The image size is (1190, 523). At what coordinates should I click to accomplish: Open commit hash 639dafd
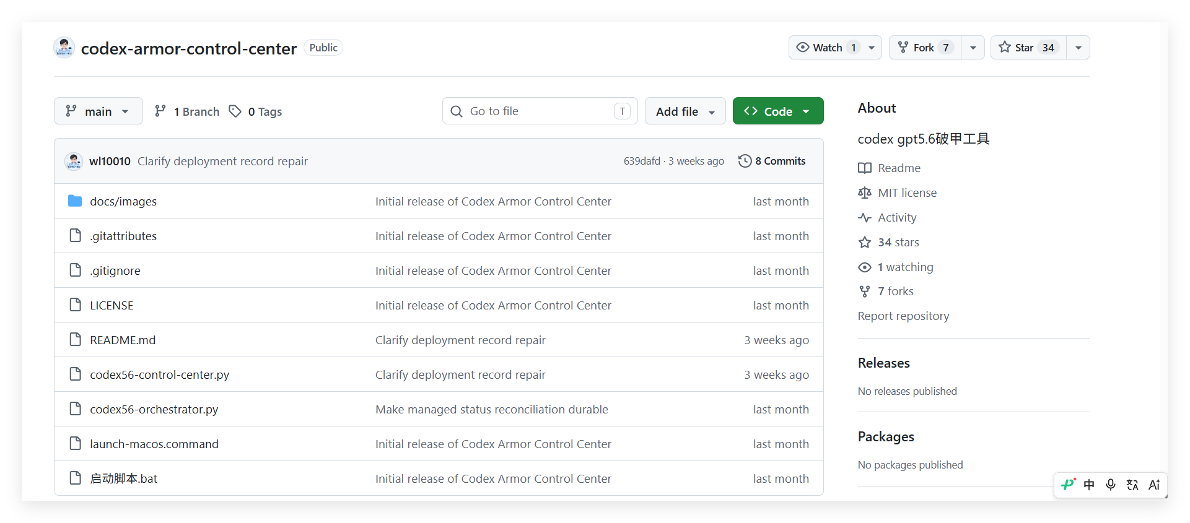point(642,161)
